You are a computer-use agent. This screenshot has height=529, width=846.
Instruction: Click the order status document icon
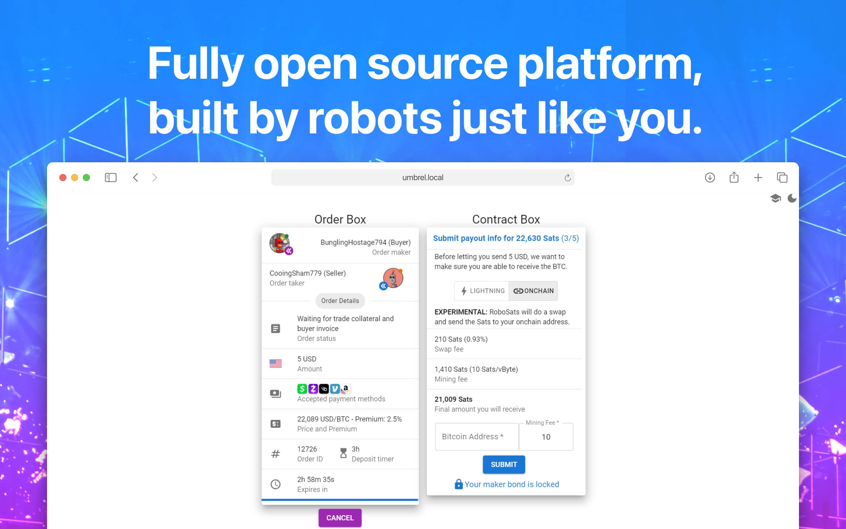click(x=276, y=328)
